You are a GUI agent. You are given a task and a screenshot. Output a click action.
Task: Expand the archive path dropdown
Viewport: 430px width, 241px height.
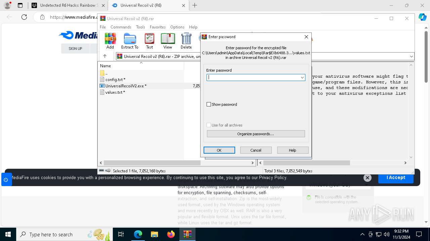(411, 57)
